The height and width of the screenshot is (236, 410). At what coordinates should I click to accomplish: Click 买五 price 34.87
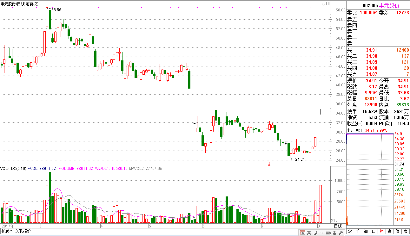click(x=371, y=74)
